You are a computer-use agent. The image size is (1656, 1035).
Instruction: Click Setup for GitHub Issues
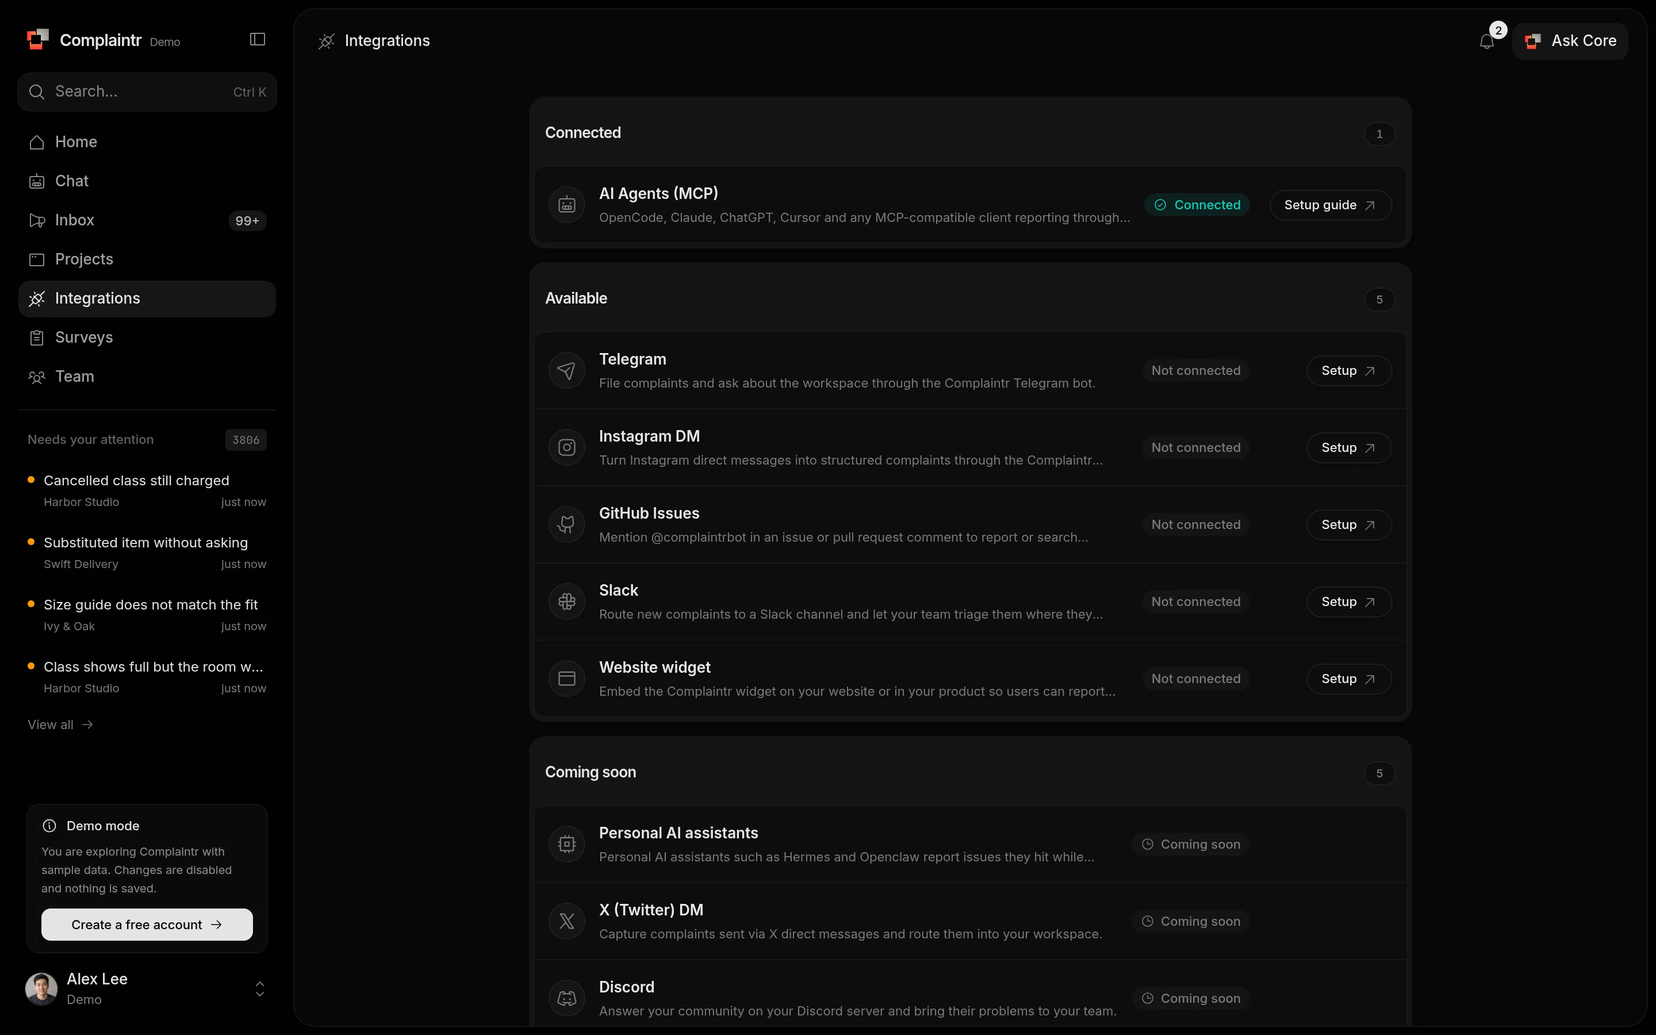1349,524
